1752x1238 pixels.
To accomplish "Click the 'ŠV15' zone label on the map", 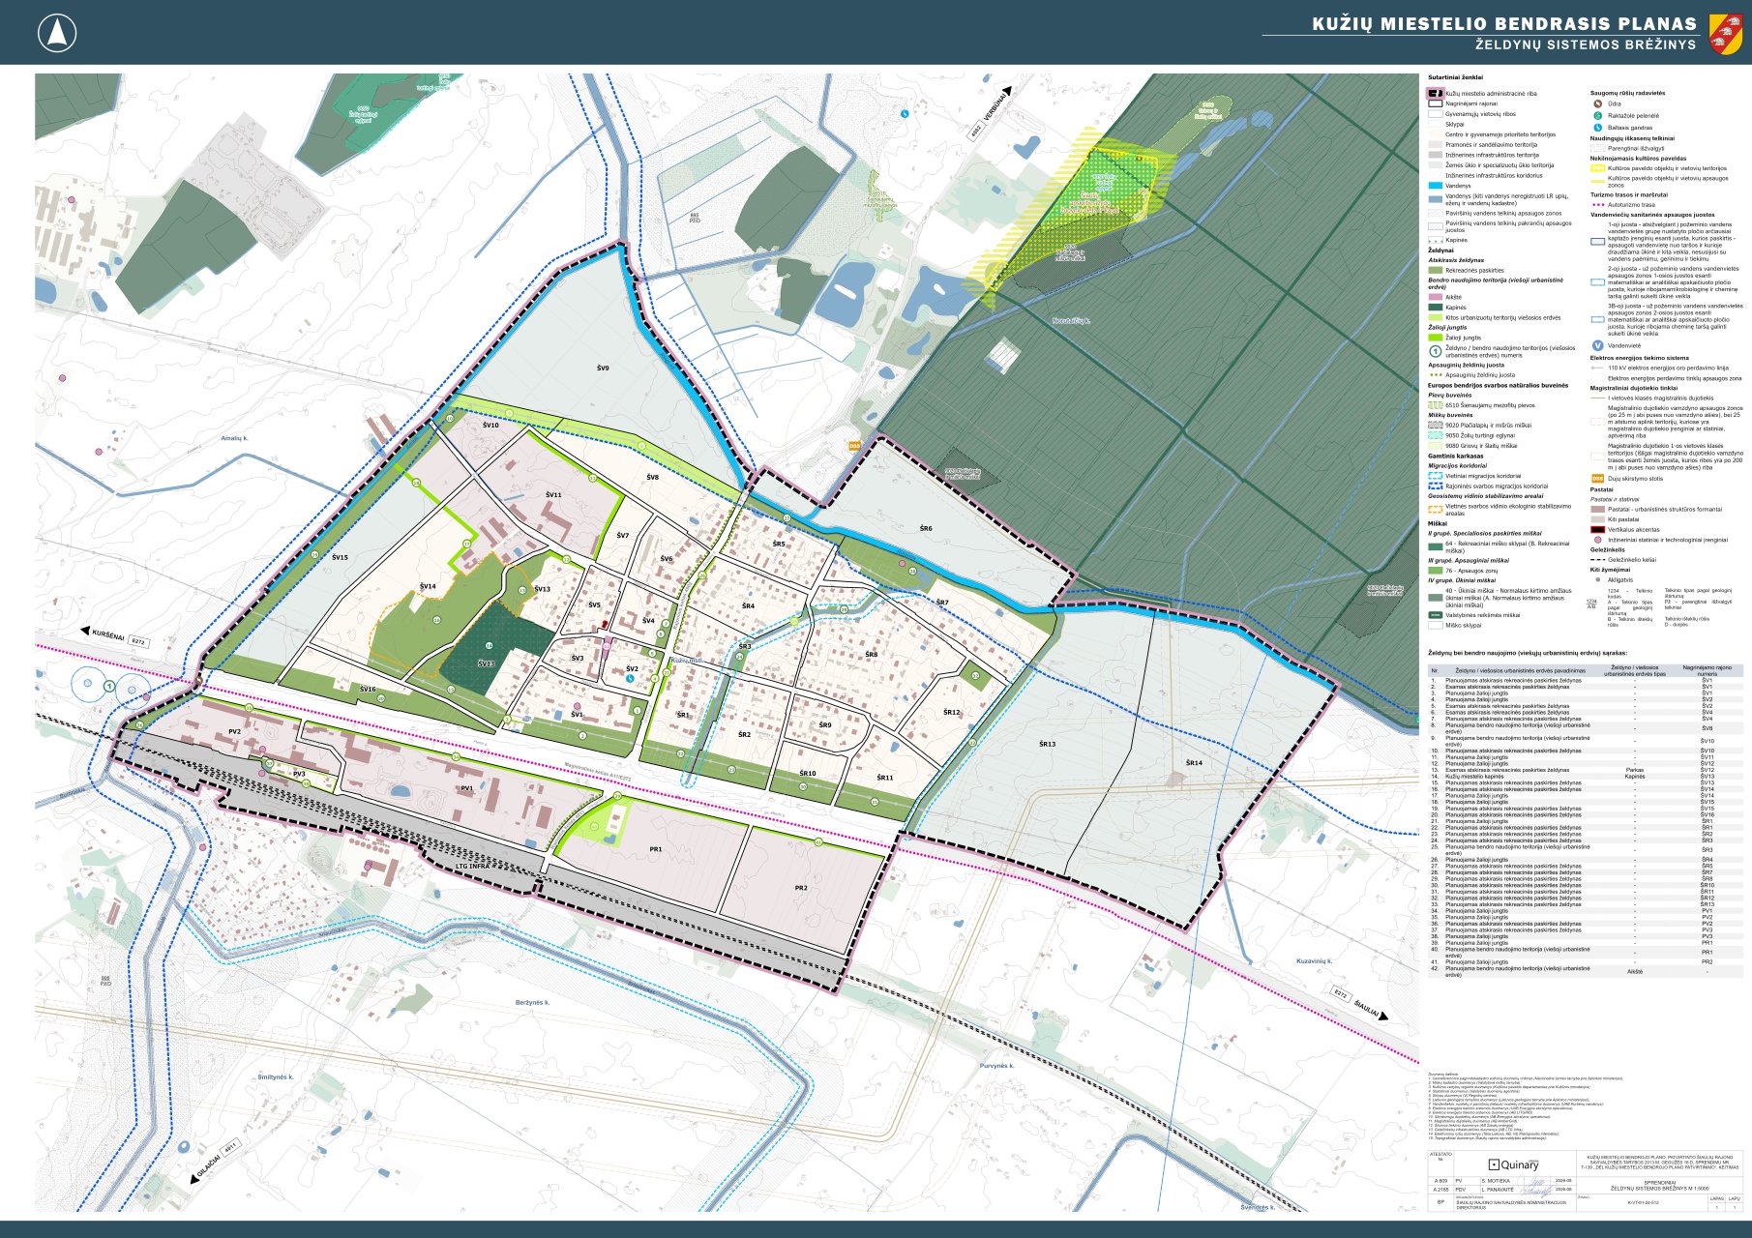I will (x=340, y=557).
